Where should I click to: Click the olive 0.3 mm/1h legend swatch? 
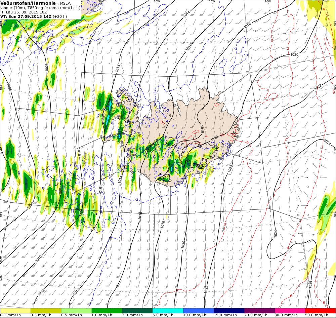pyautogui.click(x=46, y=311)
